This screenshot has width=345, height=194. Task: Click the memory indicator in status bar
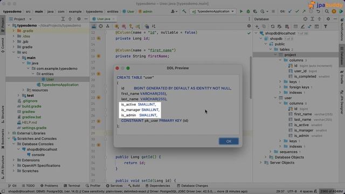click(x=331, y=191)
